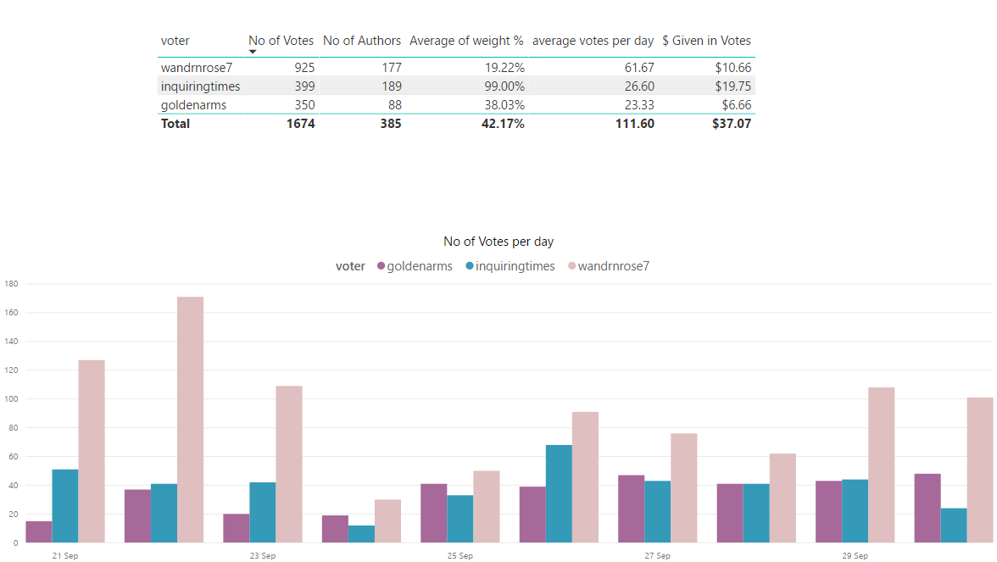This screenshot has height=562, width=997.
Task: Select the wandrnrose7 row in the table
Action: (196, 67)
